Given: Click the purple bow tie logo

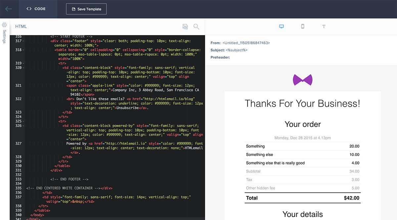Looking at the screenshot, I should [302, 80].
